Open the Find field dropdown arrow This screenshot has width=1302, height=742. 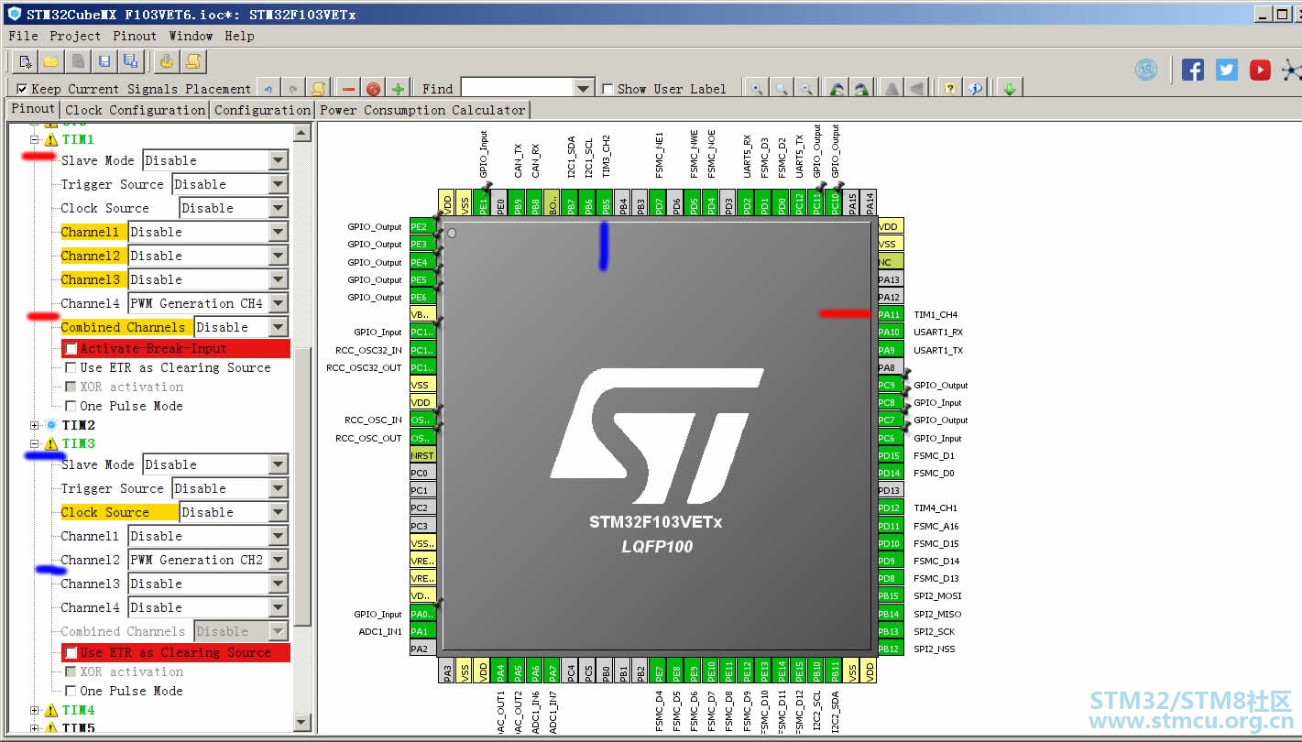(x=584, y=89)
